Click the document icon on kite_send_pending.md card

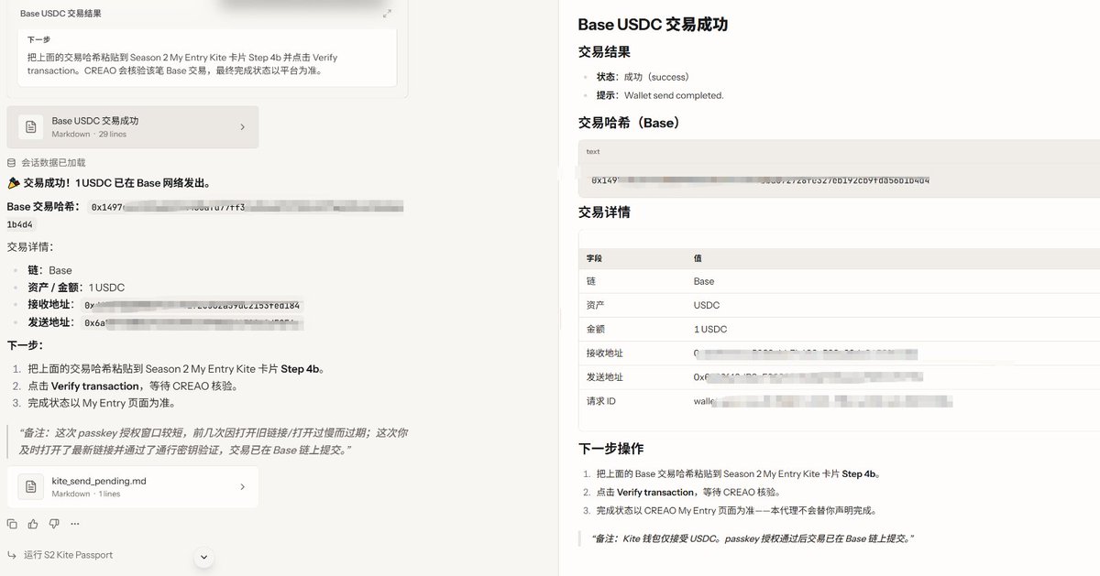point(31,487)
